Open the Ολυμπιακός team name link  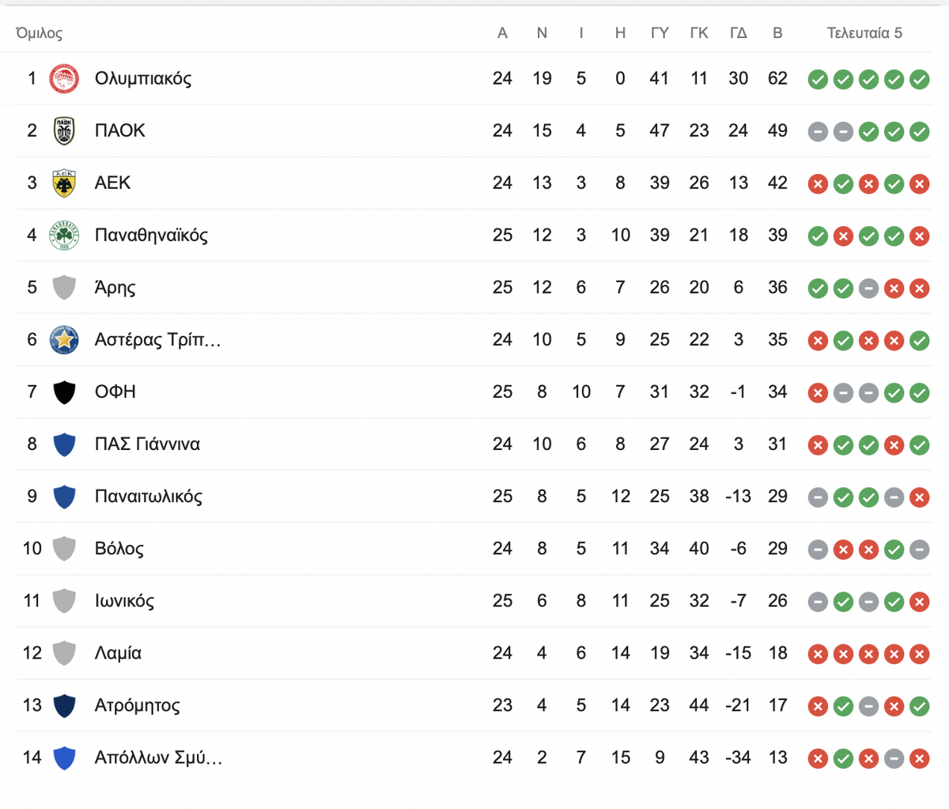tap(143, 78)
